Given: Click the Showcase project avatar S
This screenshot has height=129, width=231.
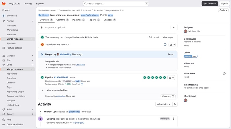Looking at the screenshot, I should [4, 16].
